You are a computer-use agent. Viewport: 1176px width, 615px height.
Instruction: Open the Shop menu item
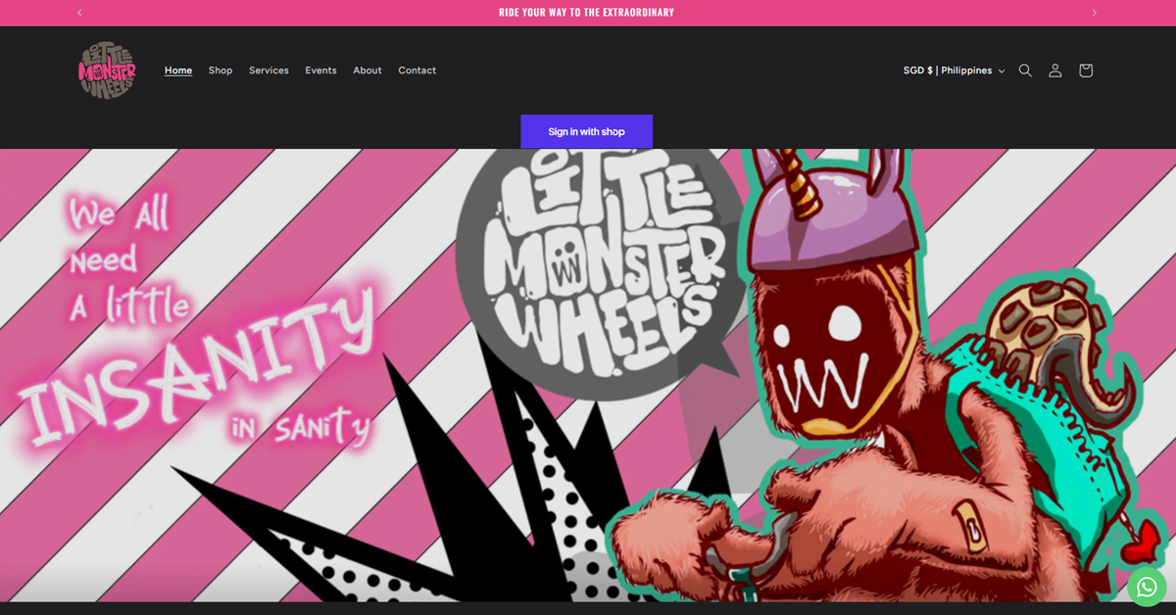[x=220, y=71]
